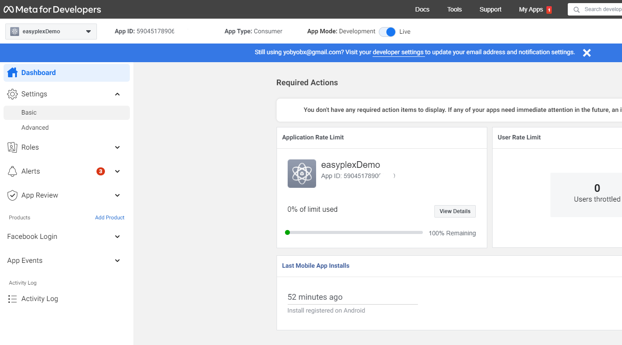This screenshot has width=622, height=345.
Task: Dismiss the blue notification banner
Action: (587, 53)
